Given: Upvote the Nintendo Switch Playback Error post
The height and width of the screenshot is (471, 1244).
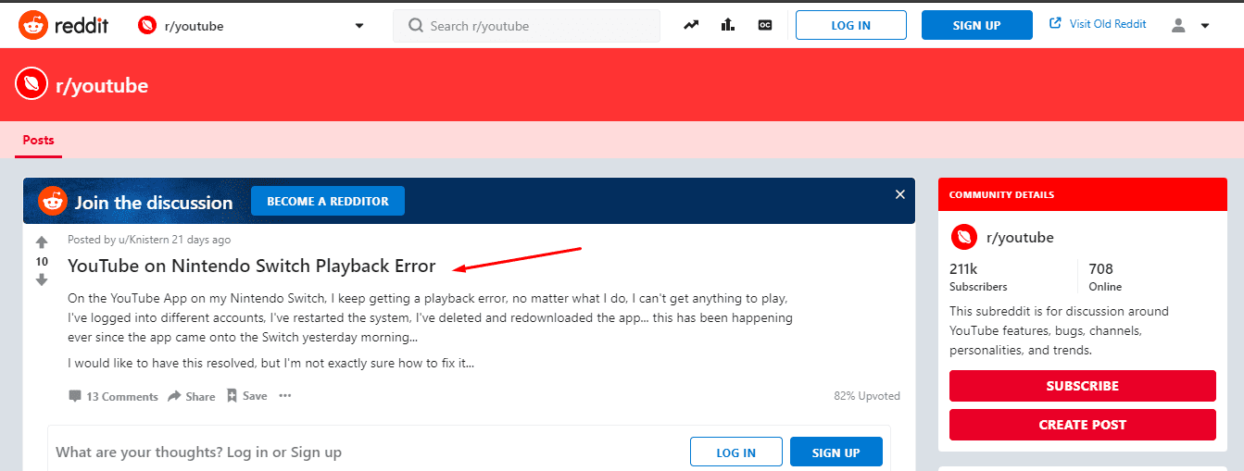Looking at the screenshot, I should click(42, 242).
